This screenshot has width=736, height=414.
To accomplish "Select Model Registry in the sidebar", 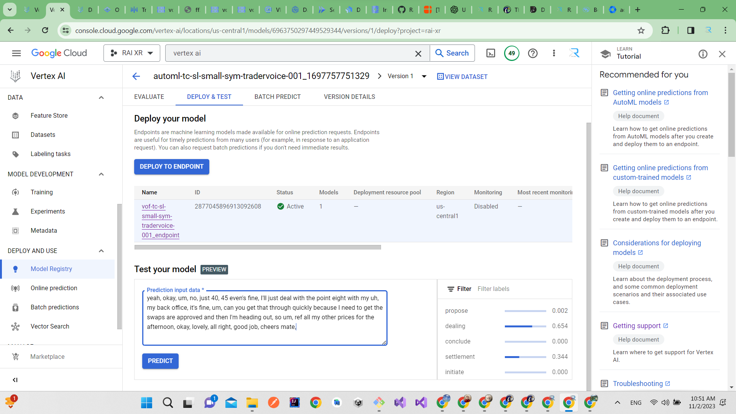I will (x=51, y=269).
